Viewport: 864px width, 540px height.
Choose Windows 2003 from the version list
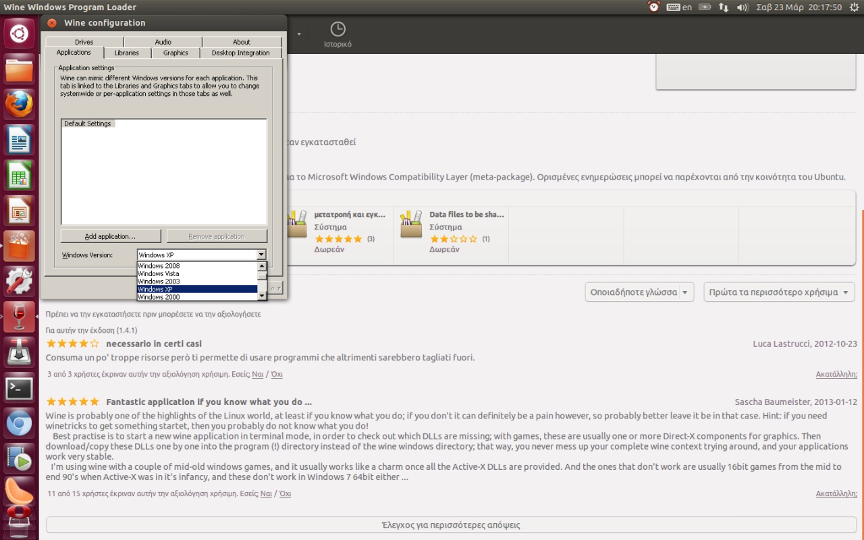(197, 281)
